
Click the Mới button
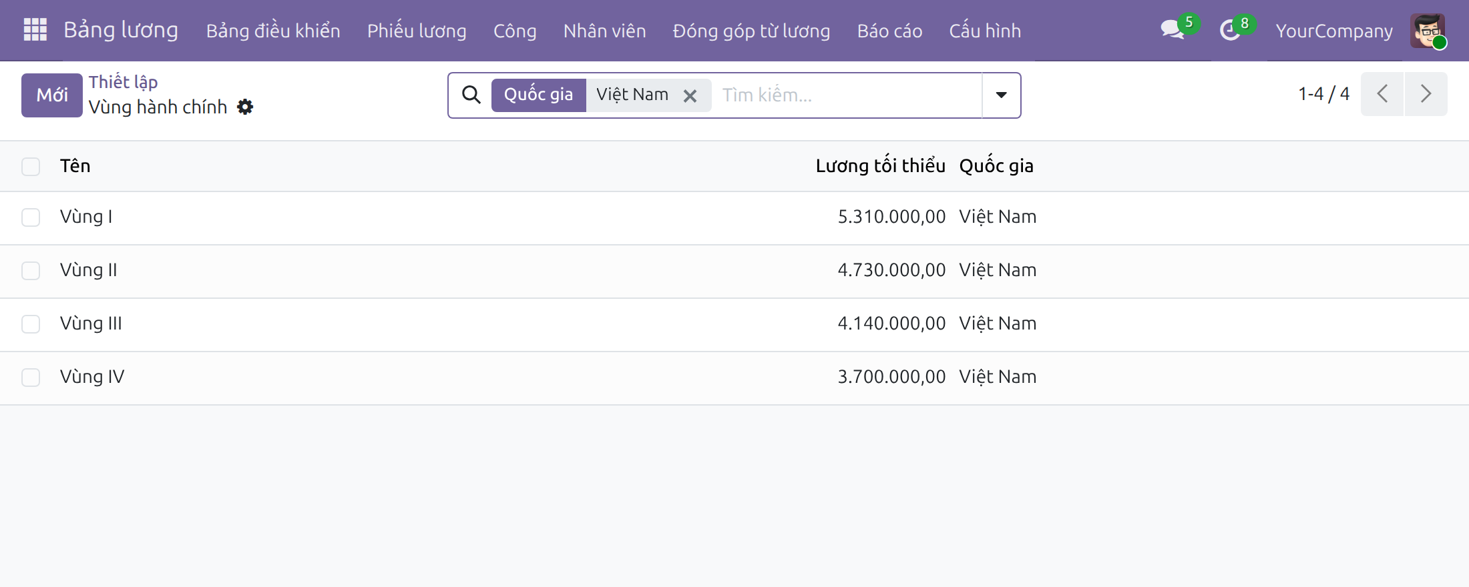[52, 95]
